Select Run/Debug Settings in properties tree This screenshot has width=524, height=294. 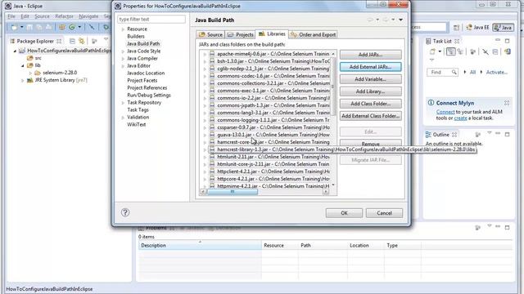149,95
